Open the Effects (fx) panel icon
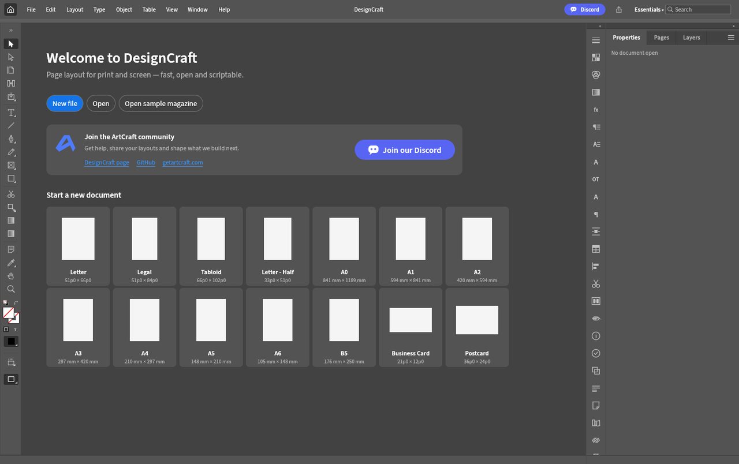Viewport: 739px width, 464px height. [596, 110]
